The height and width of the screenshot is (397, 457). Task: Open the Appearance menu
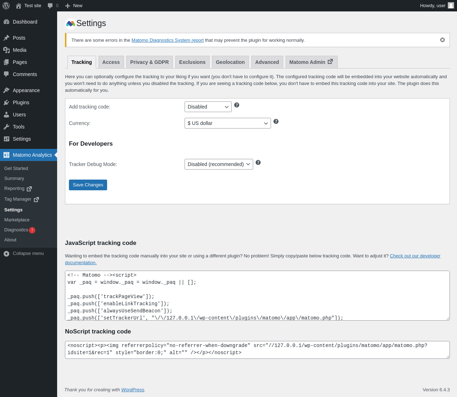pyautogui.click(x=29, y=90)
